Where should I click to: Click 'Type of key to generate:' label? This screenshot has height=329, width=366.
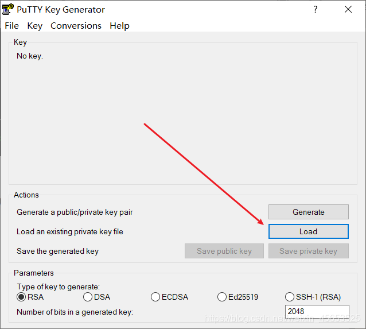59,287
